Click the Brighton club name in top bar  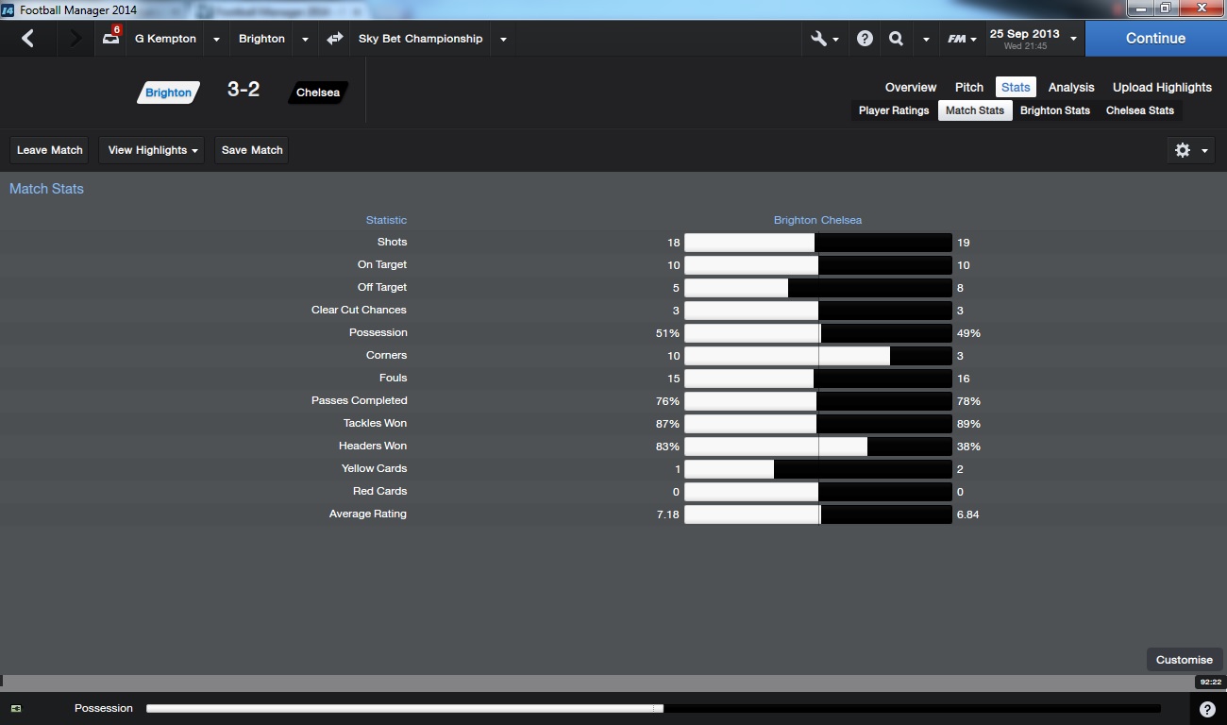click(x=261, y=39)
